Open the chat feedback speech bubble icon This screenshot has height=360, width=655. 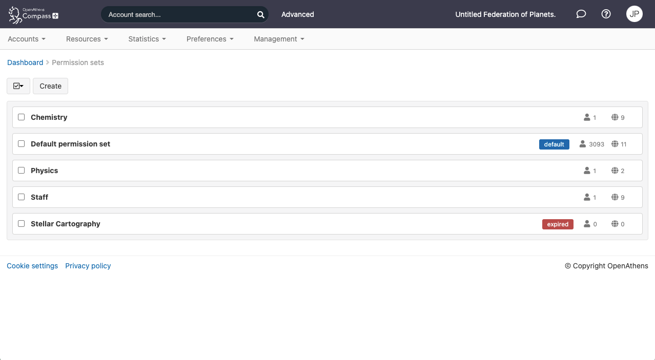tap(581, 14)
